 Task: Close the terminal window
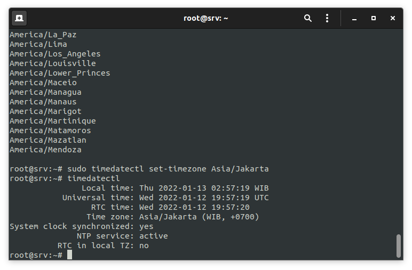point(393,18)
